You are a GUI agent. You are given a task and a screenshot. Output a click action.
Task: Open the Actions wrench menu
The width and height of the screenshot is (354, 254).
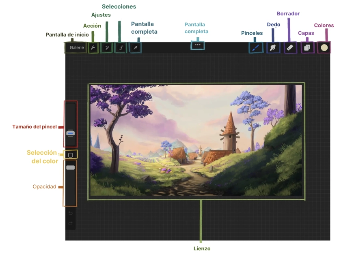point(93,48)
